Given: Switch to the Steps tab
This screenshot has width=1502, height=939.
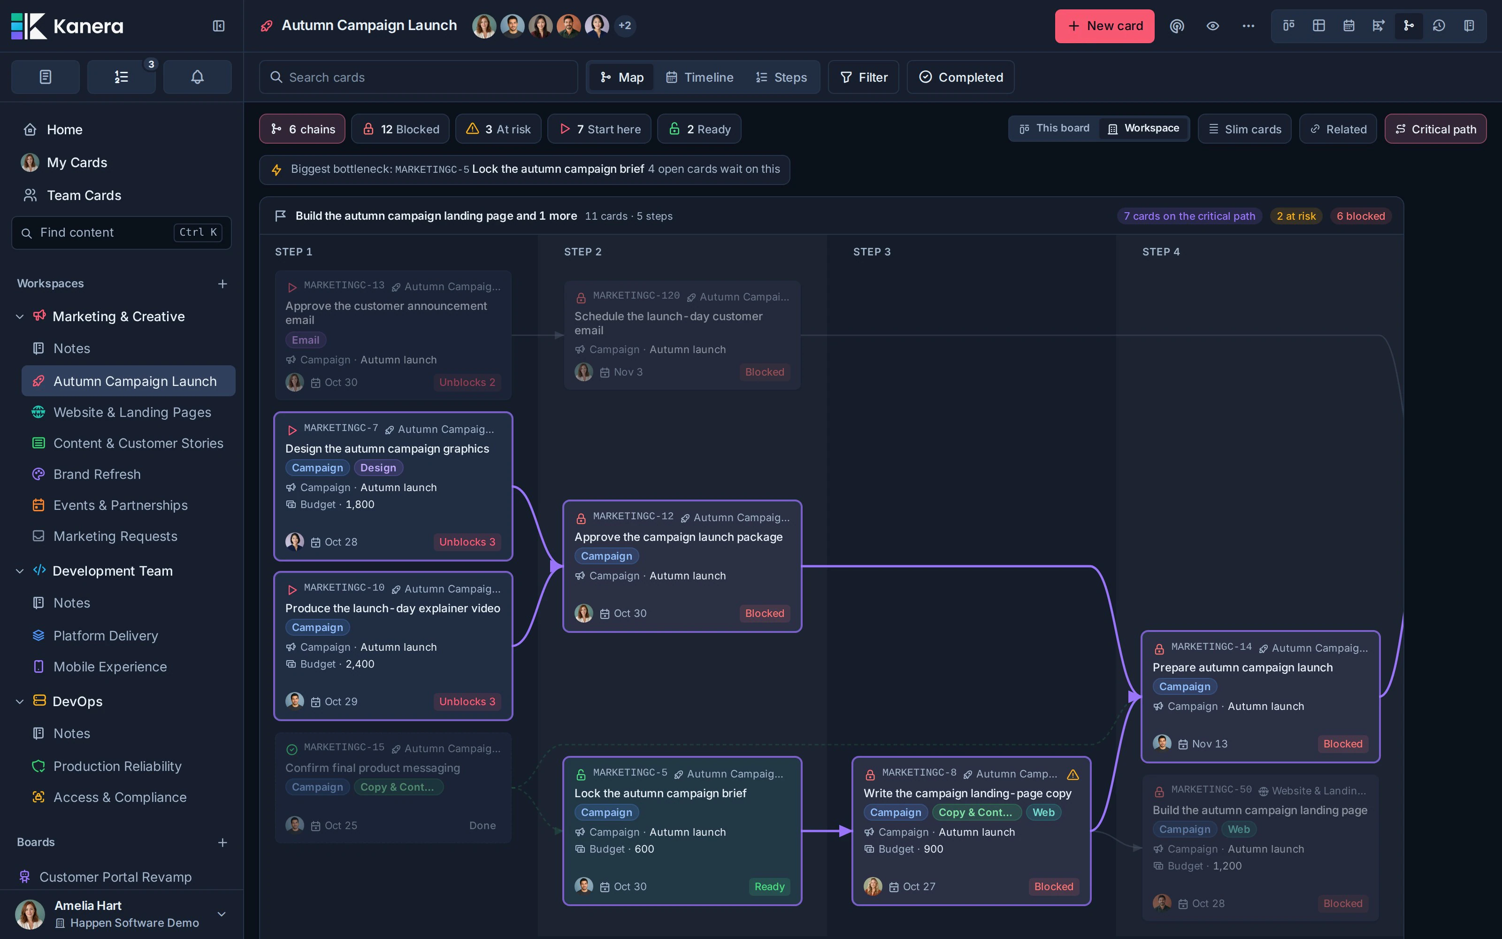Looking at the screenshot, I should (782, 77).
